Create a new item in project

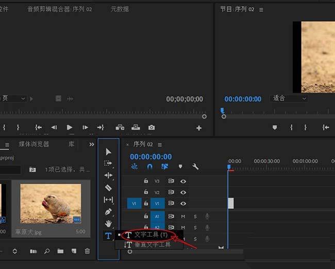74,251
